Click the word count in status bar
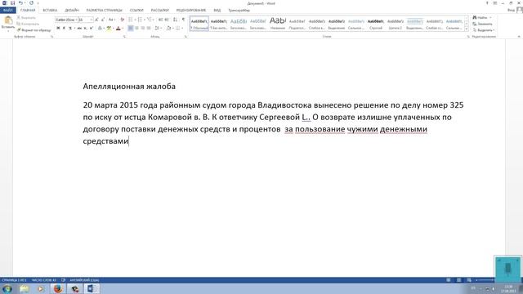The image size is (523, 294). coord(44,280)
